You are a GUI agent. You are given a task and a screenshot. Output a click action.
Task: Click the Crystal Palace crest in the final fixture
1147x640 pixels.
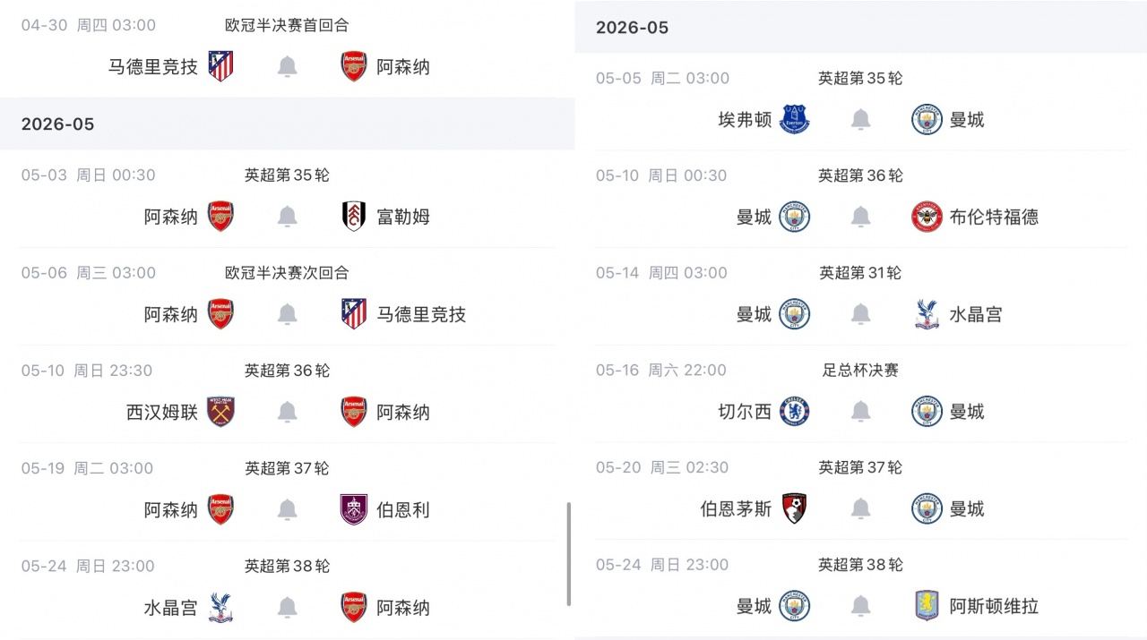pyautogui.click(x=220, y=607)
